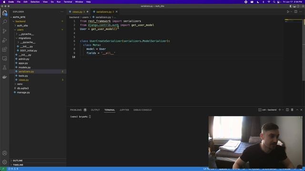Open the Docker view
Viewport: 305px width, 171px height.
click(4, 77)
